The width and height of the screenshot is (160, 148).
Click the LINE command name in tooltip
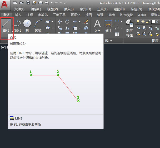click(19, 119)
